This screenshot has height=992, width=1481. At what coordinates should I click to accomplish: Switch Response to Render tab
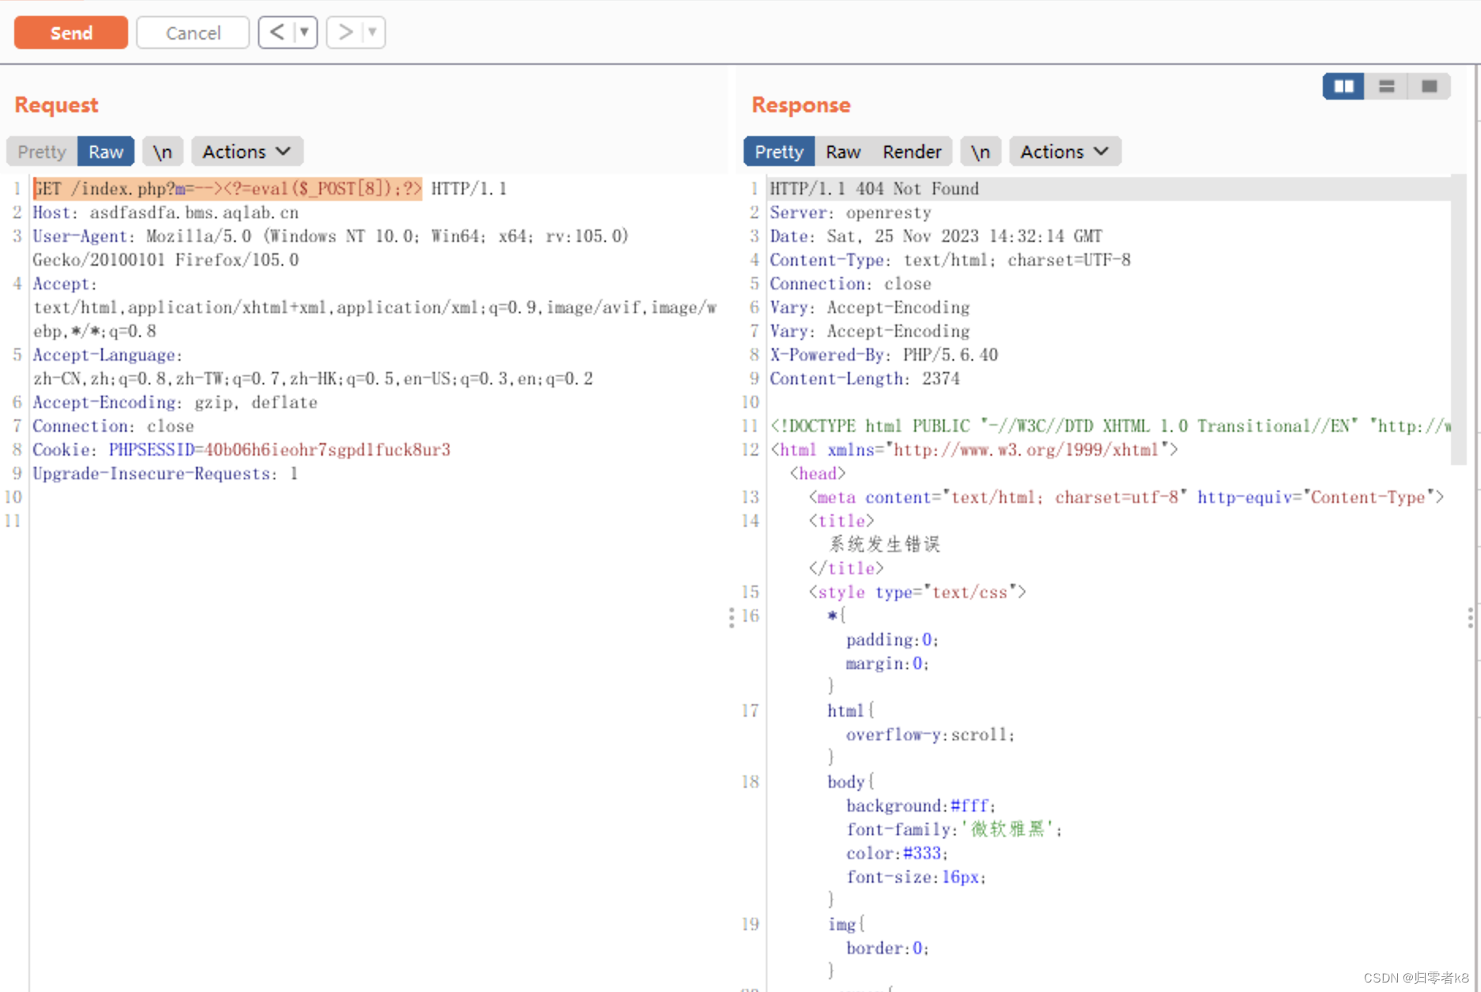coord(911,151)
